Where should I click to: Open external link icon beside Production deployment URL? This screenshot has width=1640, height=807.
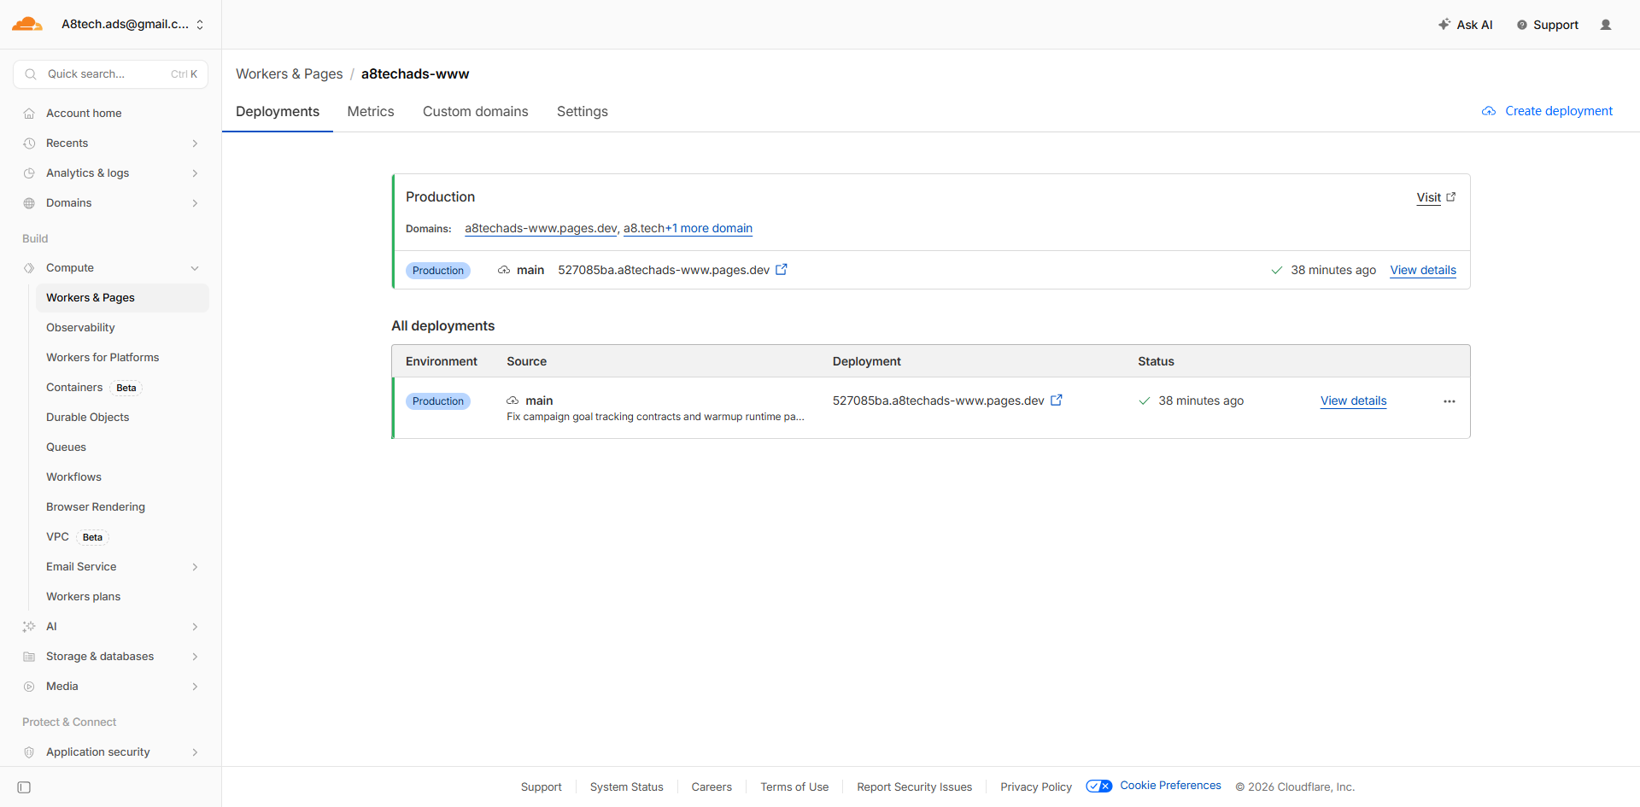click(781, 270)
